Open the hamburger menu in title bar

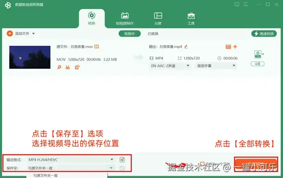pos(245,4)
